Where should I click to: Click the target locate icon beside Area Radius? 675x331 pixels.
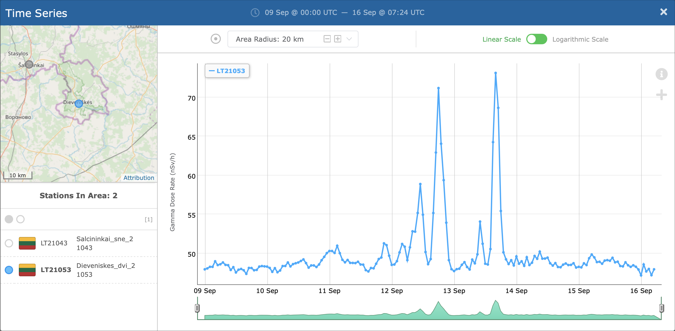coord(216,39)
